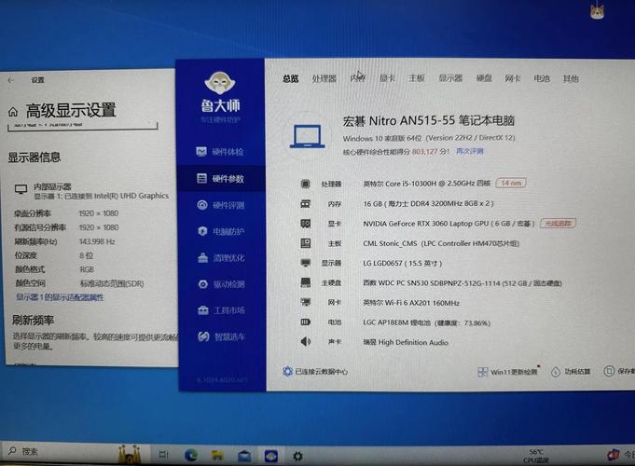Open 智慧选车 sidebar item
This screenshot has height=466, width=635.
222,336
